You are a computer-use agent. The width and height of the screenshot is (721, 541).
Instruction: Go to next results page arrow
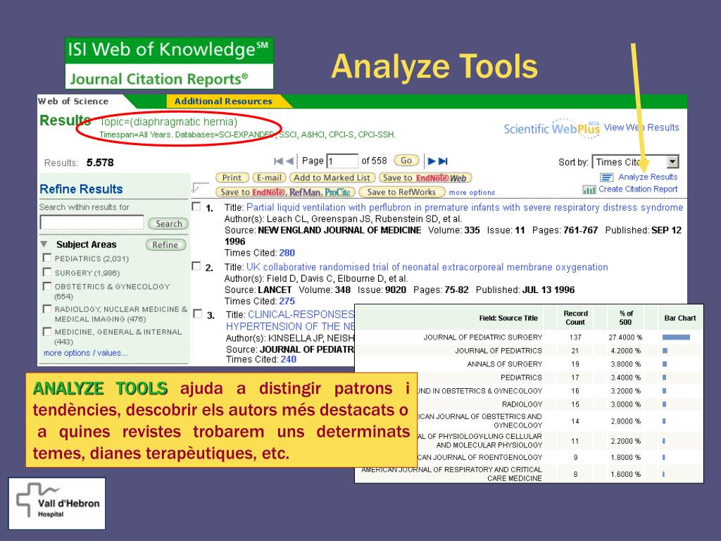pos(432,161)
